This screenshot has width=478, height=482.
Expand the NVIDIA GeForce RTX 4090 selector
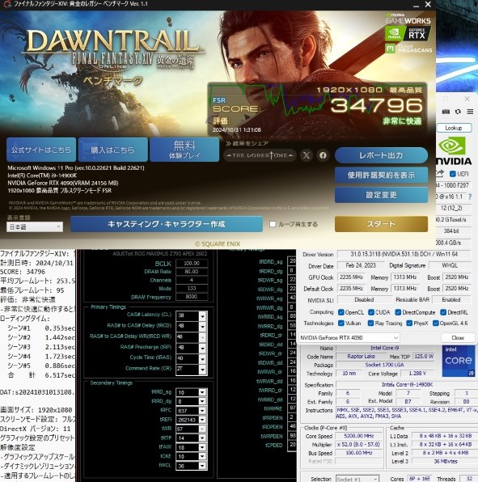(x=349, y=337)
